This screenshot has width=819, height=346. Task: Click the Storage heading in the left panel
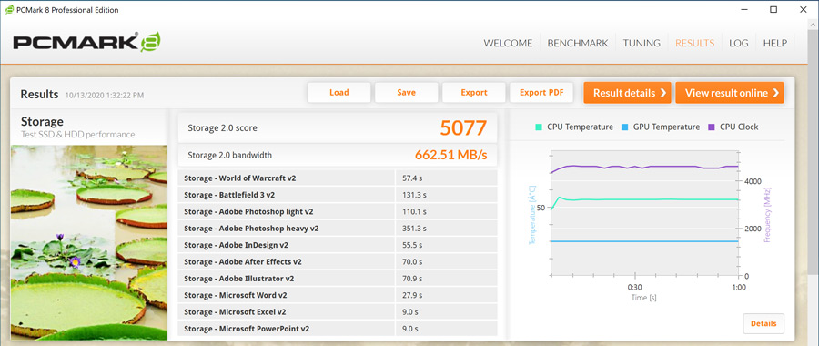[x=42, y=122]
